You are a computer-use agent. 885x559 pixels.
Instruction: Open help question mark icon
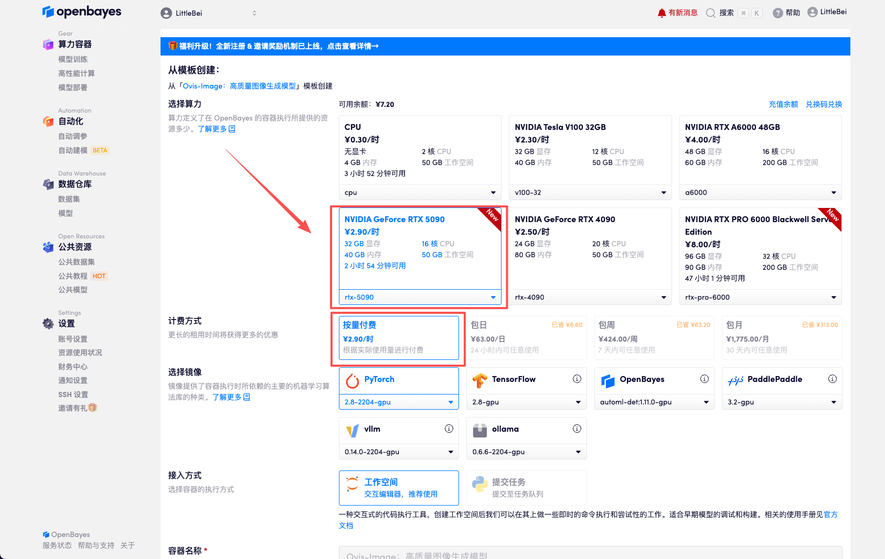778,13
